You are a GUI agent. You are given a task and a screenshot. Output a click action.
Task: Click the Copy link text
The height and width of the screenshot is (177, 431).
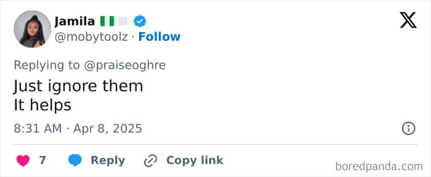pos(194,160)
